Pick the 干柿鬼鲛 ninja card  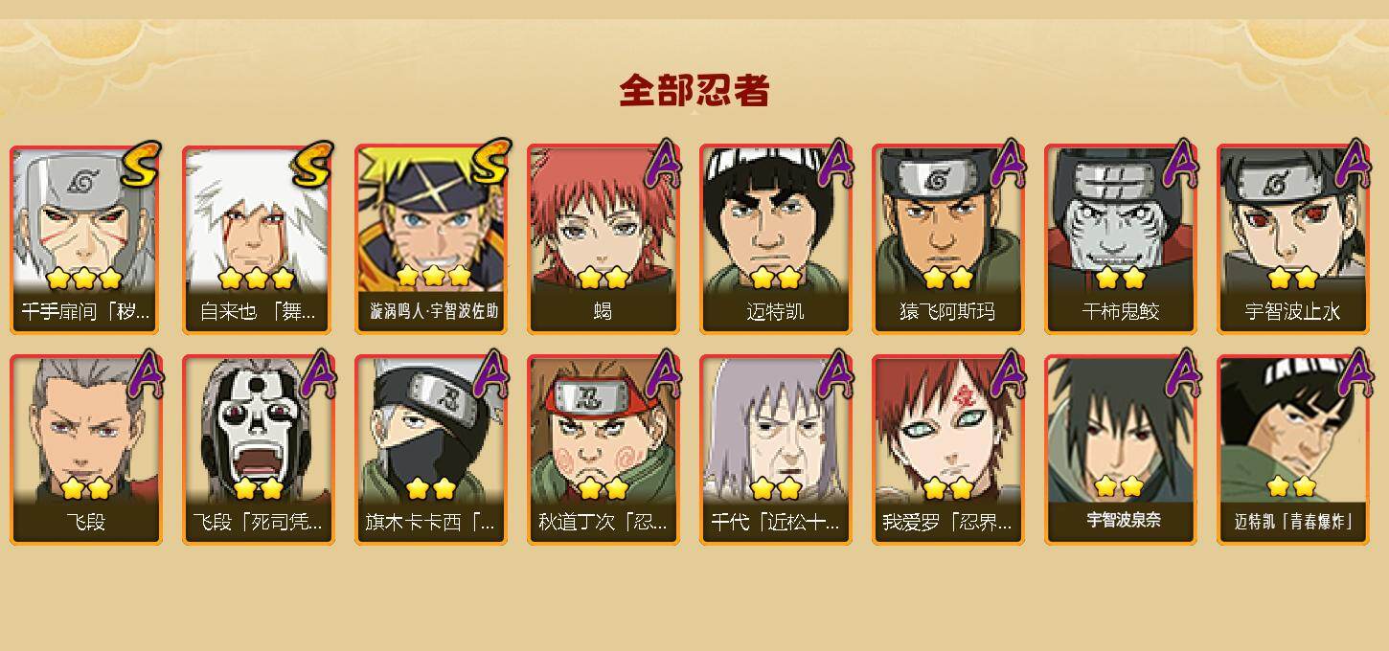pos(1121,239)
